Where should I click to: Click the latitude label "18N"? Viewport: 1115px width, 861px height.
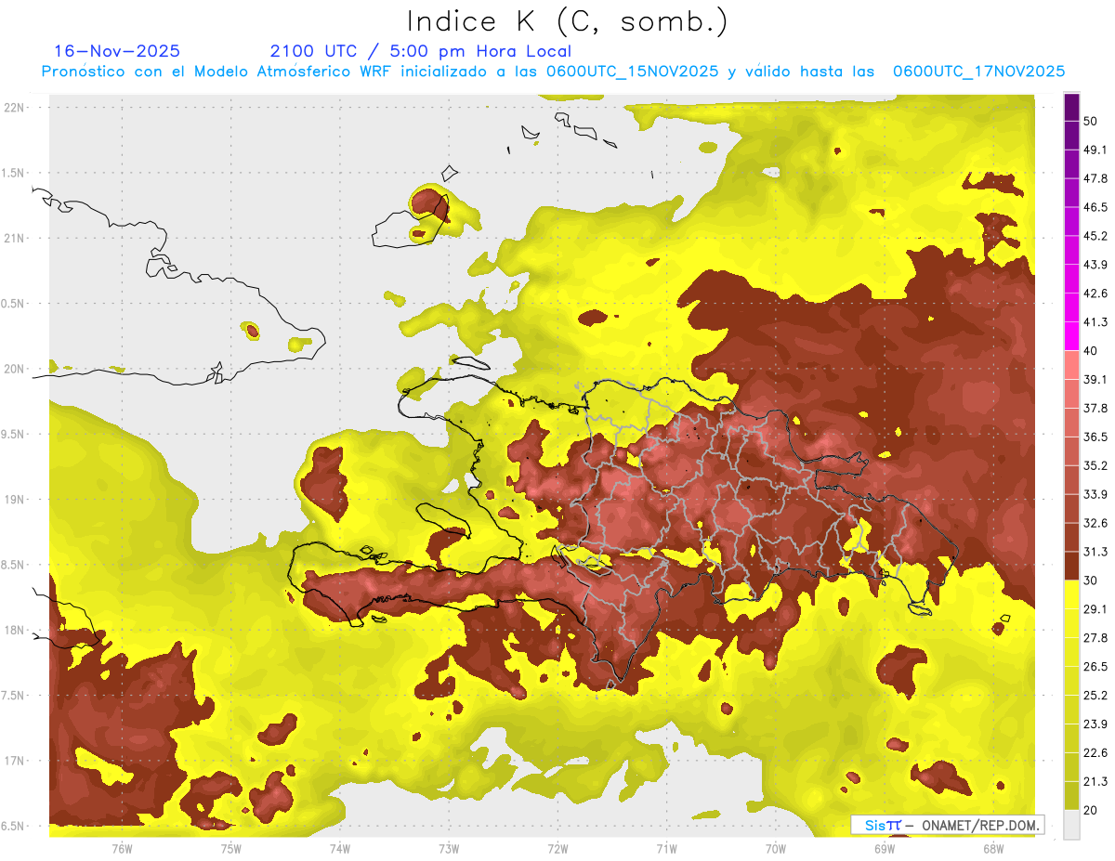point(15,630)
